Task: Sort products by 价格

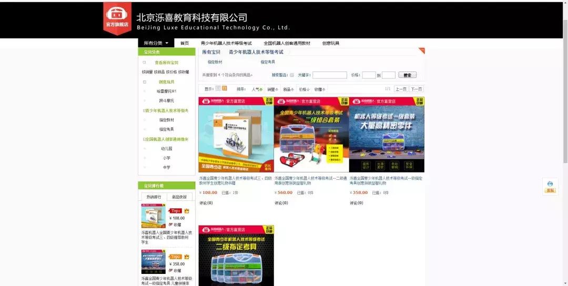Action: (304, 89)
